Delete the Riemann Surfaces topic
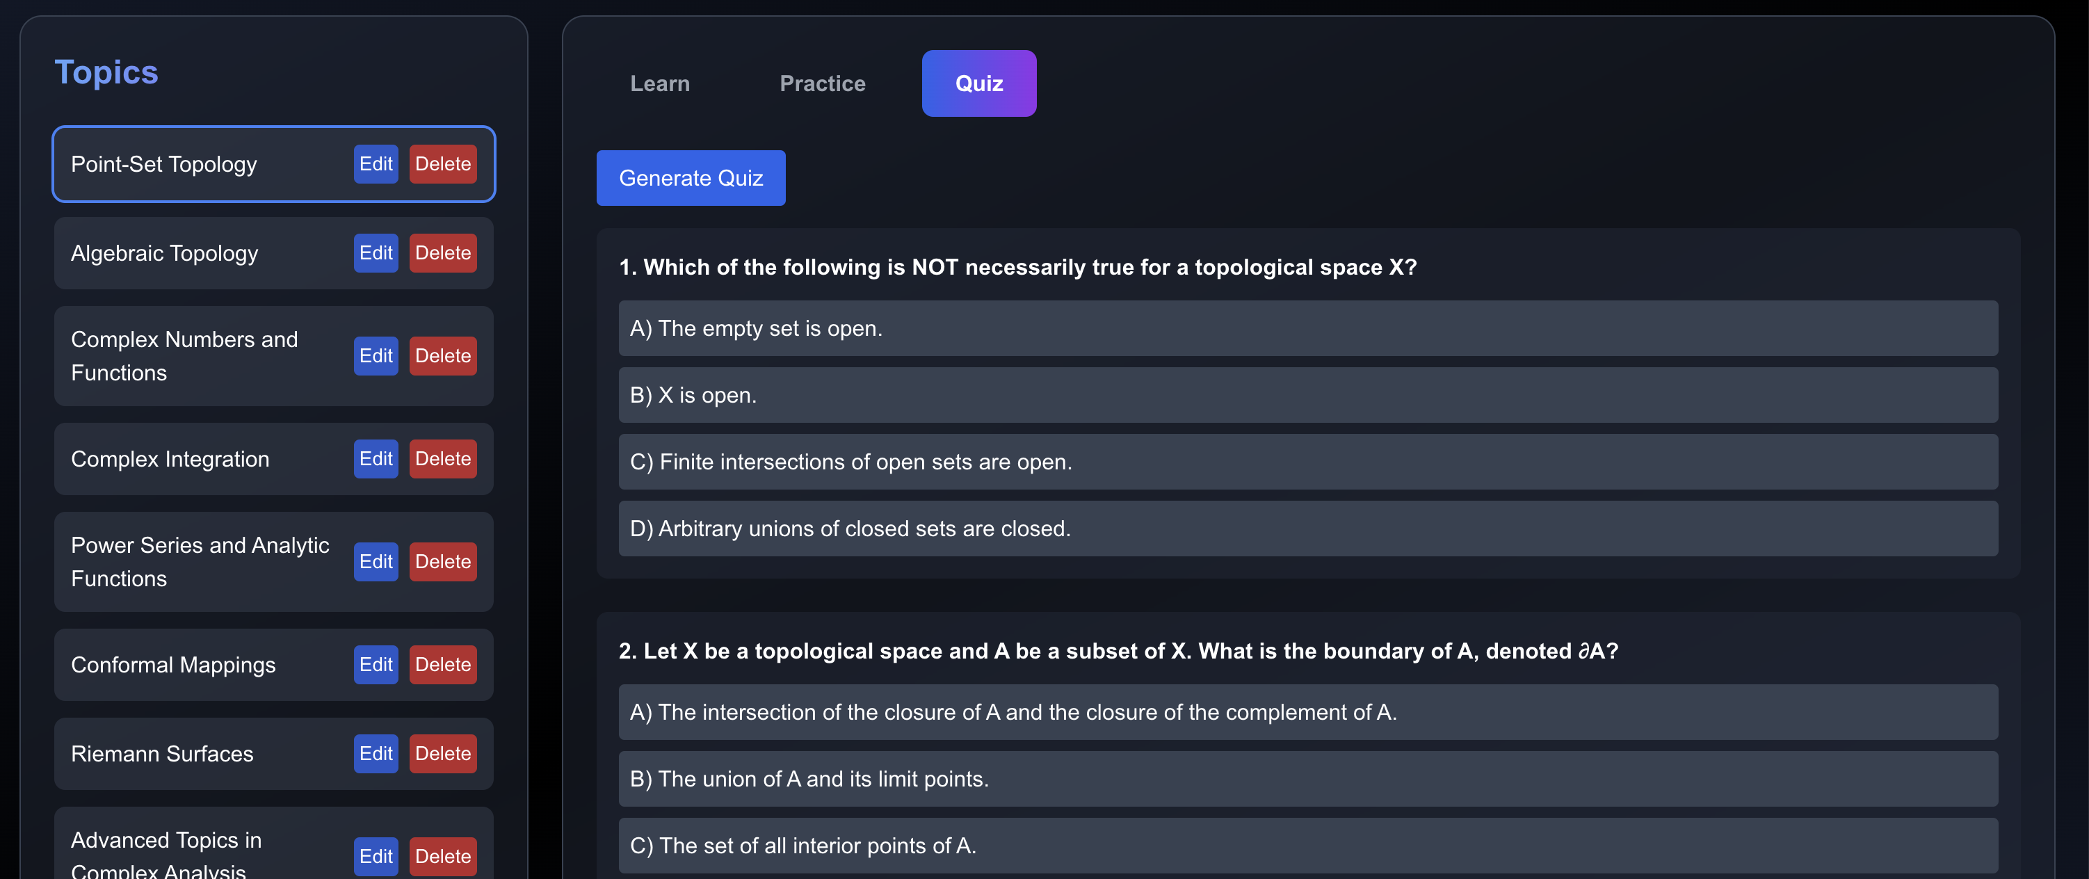2089x879 pixels. tap(443, 754)
